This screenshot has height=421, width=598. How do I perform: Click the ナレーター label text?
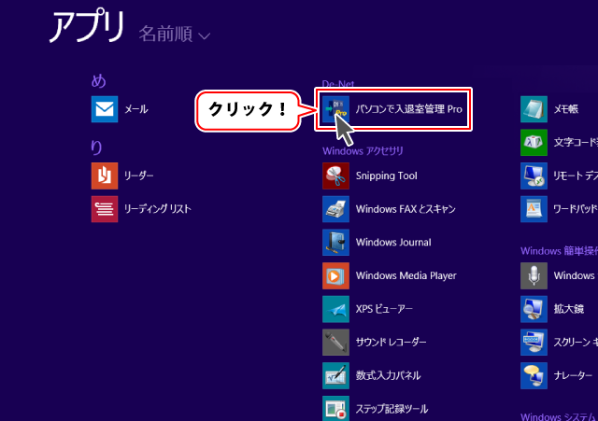pyautogui.click(x=573, y=375)
